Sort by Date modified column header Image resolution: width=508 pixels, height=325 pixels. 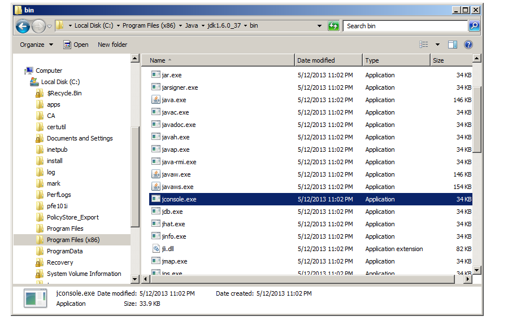pyautogui.click(x=328, y=60)
